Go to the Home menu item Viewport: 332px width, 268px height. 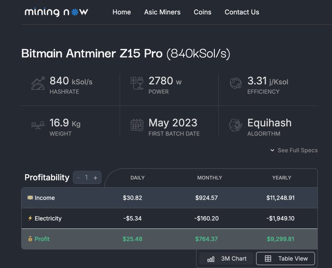[122, 12]
